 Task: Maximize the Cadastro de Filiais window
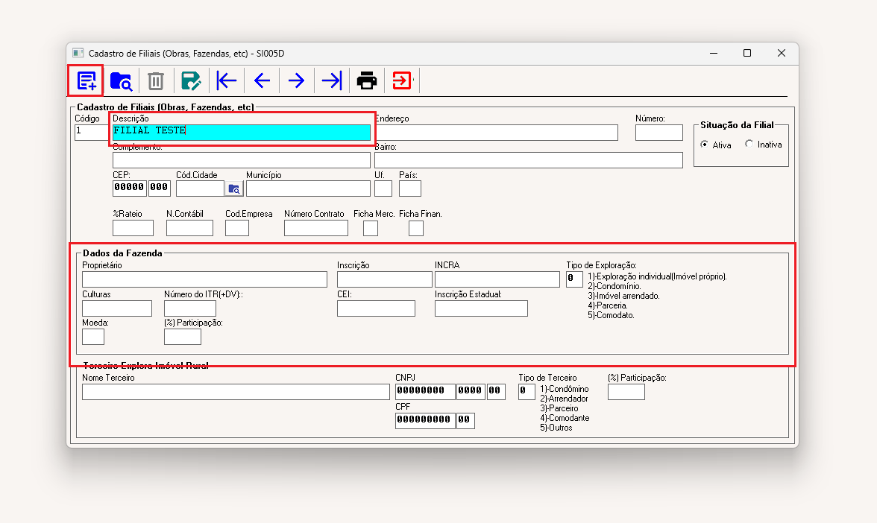(x=747, y=53)
